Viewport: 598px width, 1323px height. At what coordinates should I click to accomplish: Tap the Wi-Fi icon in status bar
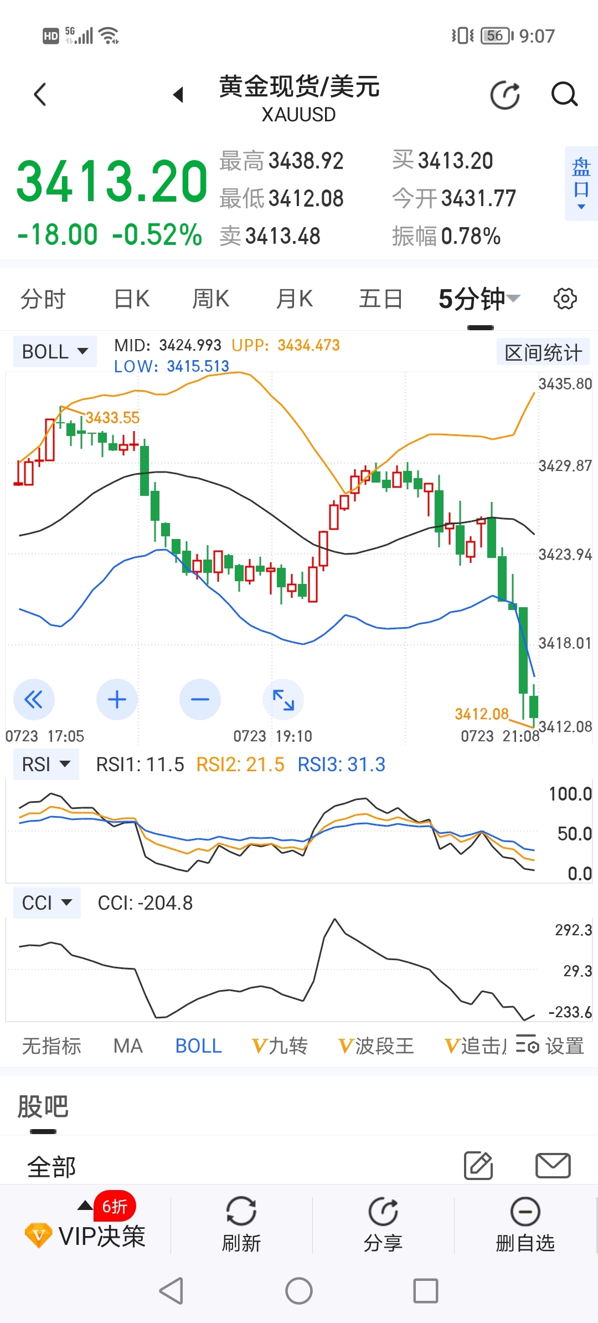pyautogui.click(x=109, y=35)
